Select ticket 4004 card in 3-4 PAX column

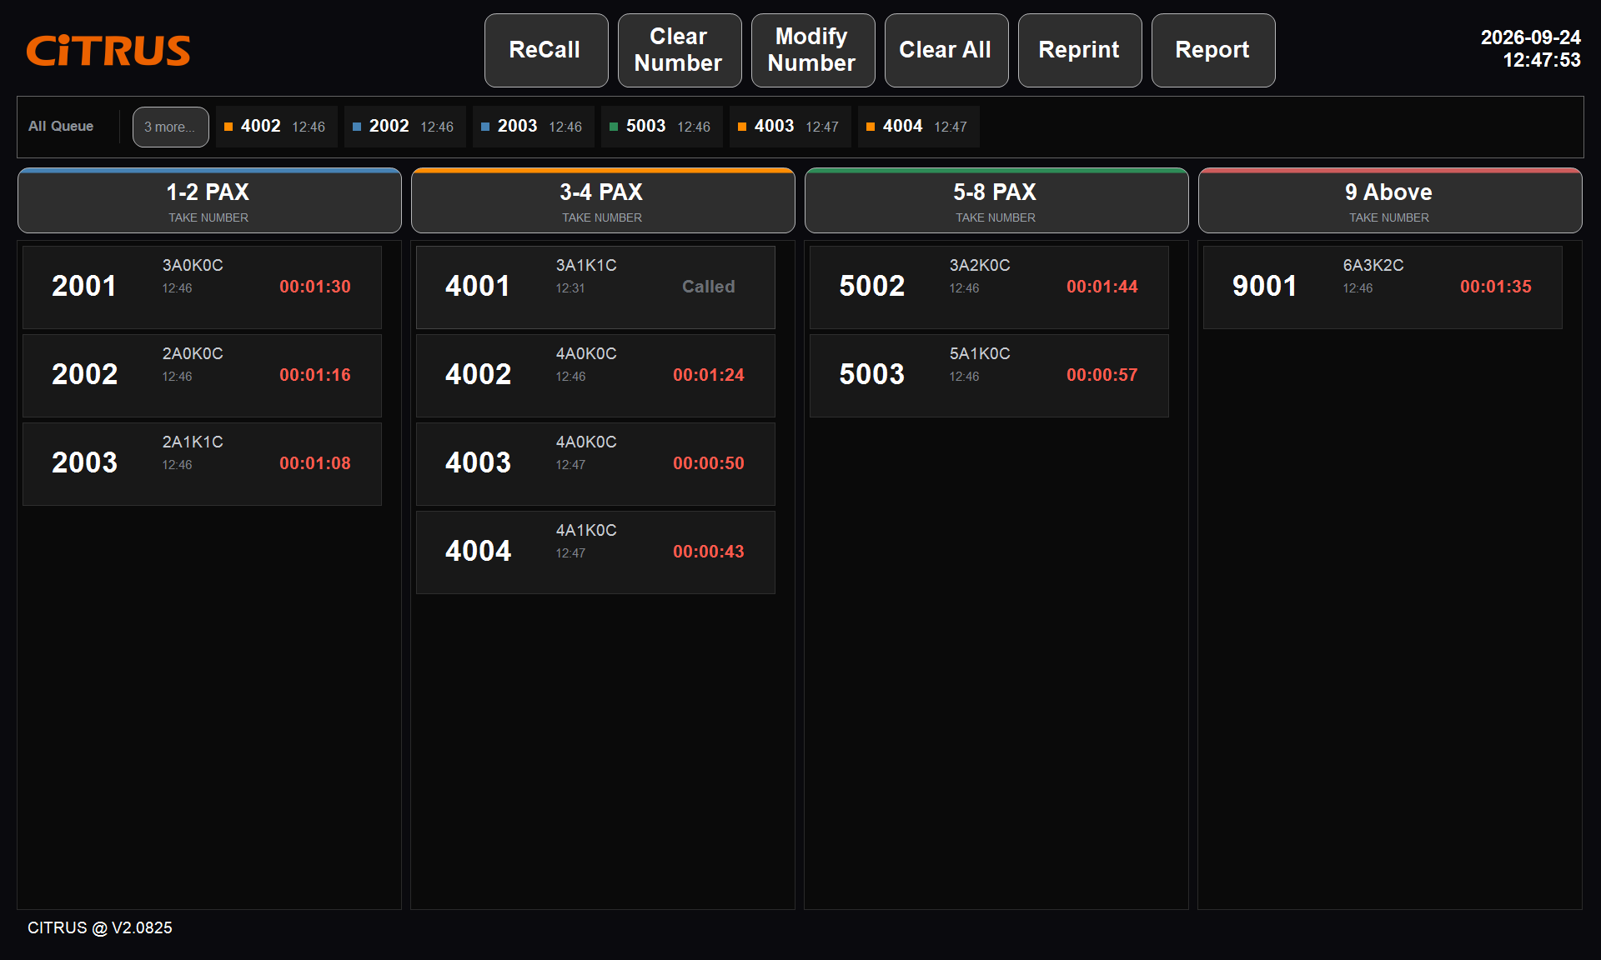click(x=595, y=552)
